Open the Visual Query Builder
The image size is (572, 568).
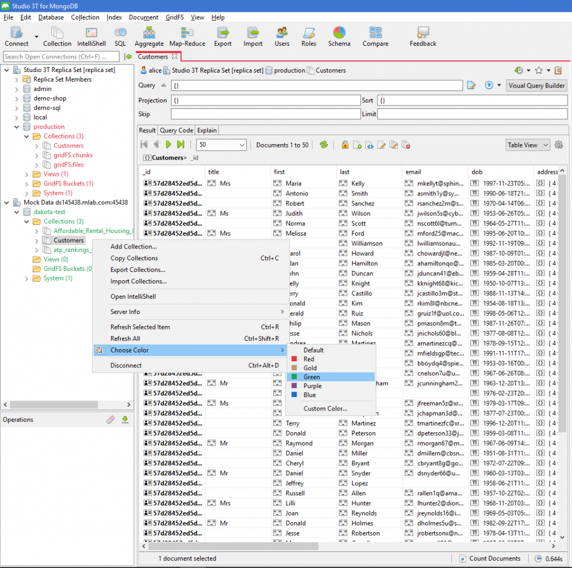[537, 85]
